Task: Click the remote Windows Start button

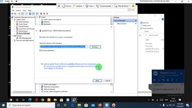Action: click(x=11, y=100)
